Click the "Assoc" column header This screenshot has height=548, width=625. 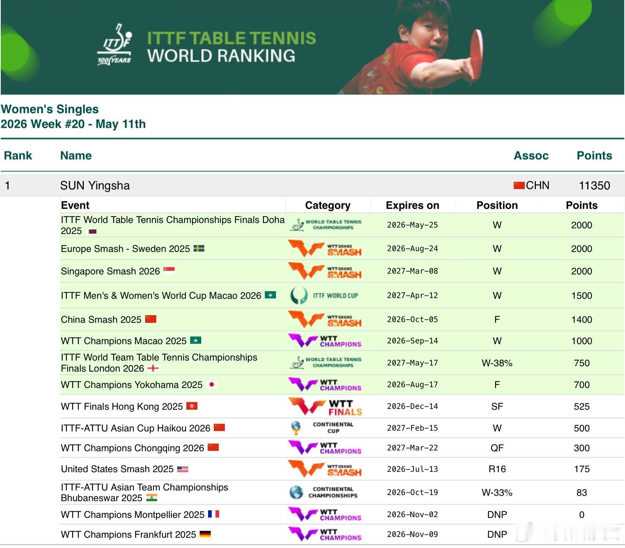point(531,155)
